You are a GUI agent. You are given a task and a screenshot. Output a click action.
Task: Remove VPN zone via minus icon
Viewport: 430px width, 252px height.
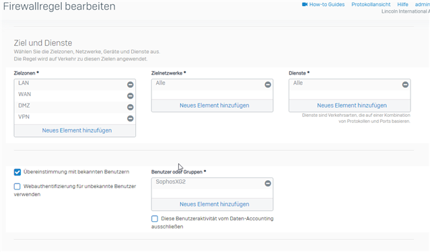[x=131, y=118]
